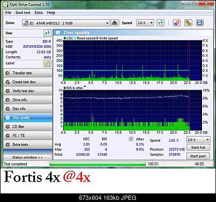216x202 pixels.
Task: Click the BIS average value 0.05
Action: (x=104, y=145)
